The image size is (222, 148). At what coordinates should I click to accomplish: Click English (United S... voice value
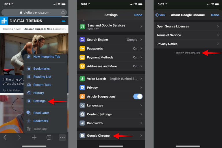pyautogui.click(x=123, y=79)
